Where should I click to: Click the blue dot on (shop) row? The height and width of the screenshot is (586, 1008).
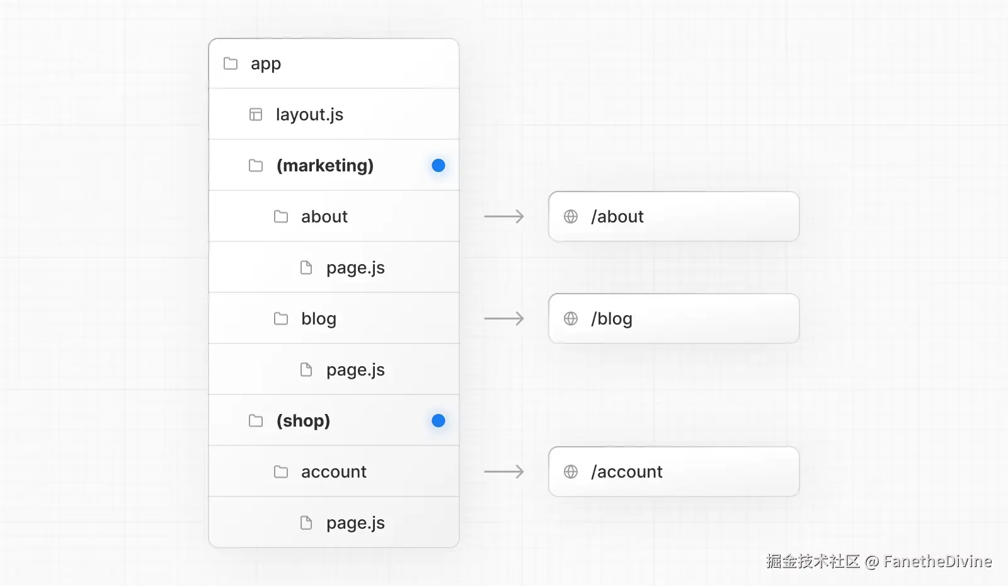(x=438, y=421)
